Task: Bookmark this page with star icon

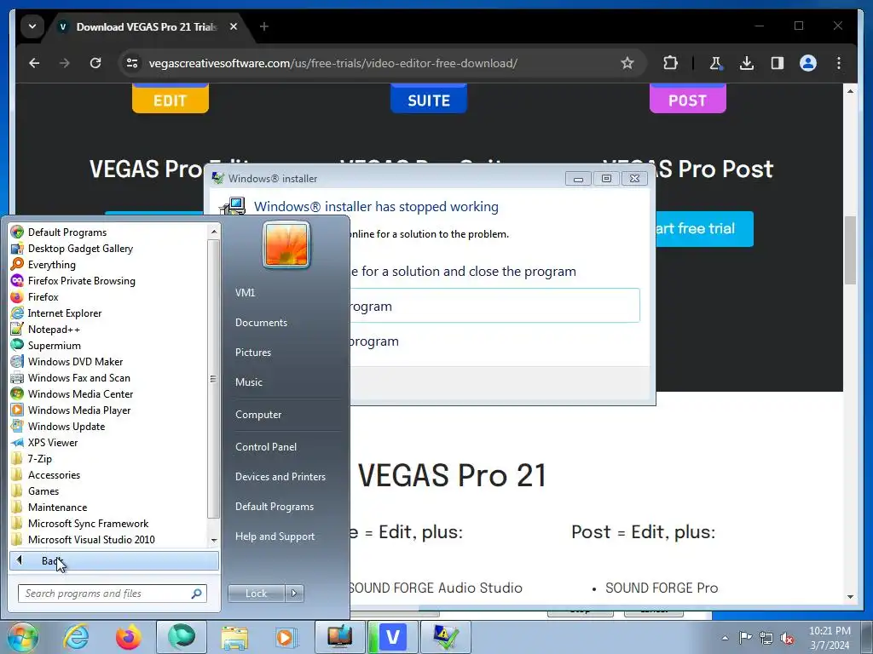Action: (627, 63)
